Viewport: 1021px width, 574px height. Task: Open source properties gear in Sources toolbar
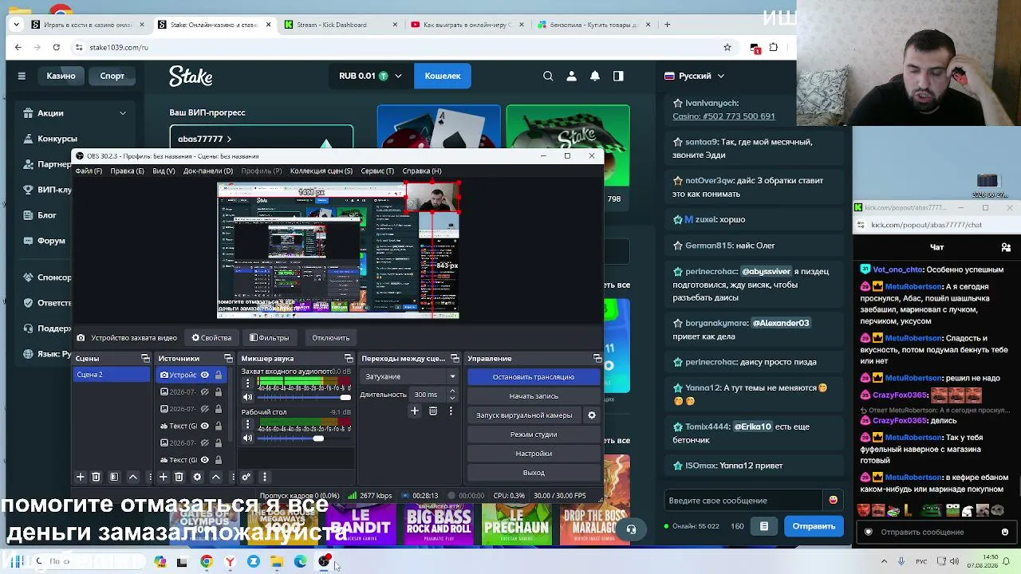coord(197,477)
